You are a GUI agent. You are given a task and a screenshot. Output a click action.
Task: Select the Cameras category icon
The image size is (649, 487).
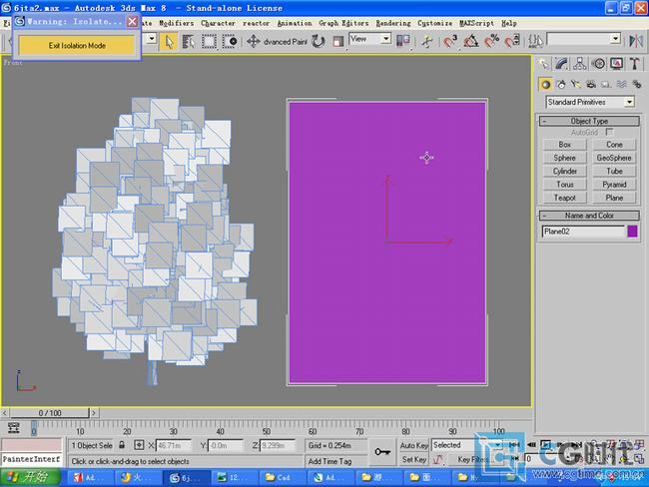[591, 85]
